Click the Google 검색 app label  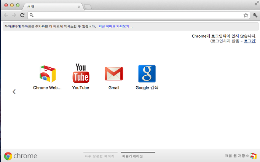(x=147, y=87)
